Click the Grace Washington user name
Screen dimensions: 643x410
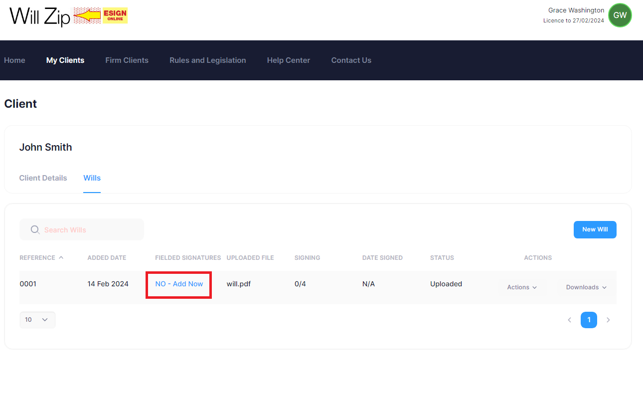pos(576,10)
